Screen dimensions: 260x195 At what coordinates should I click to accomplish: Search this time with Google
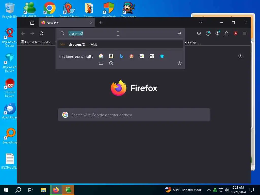click(101, 56)
